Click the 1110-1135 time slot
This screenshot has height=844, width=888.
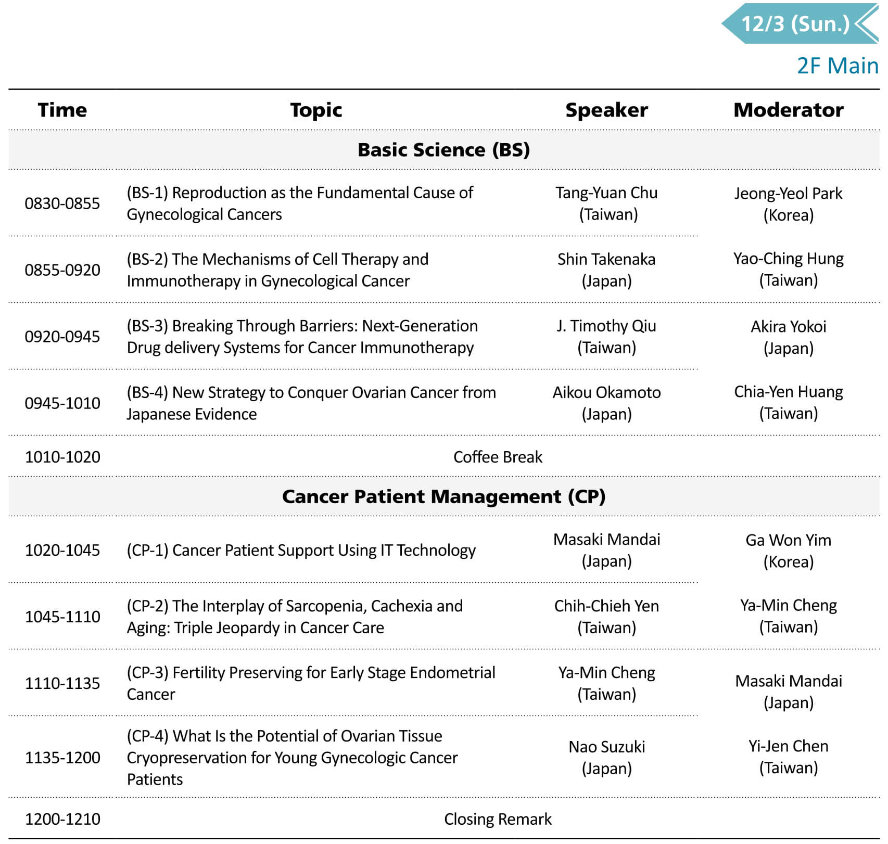(62, 683)
